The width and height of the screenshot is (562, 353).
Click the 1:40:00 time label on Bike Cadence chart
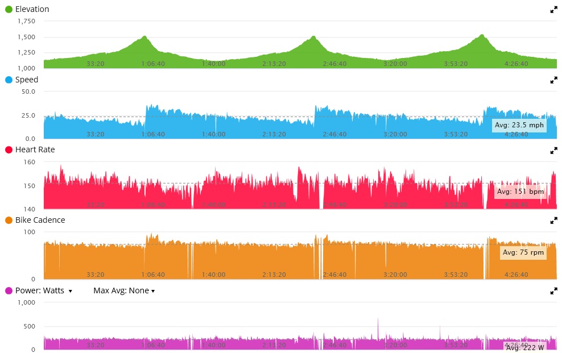point(214,275)
